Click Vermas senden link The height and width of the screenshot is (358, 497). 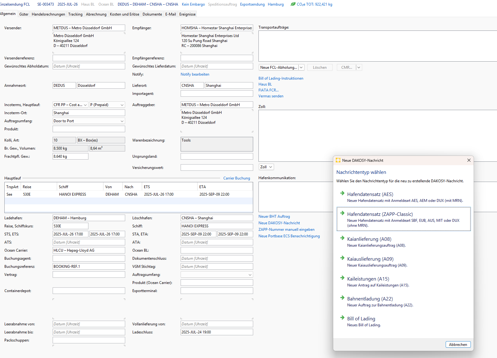[x=271, y=96]
